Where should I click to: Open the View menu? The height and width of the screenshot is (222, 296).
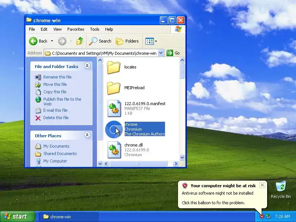point(57,29)
